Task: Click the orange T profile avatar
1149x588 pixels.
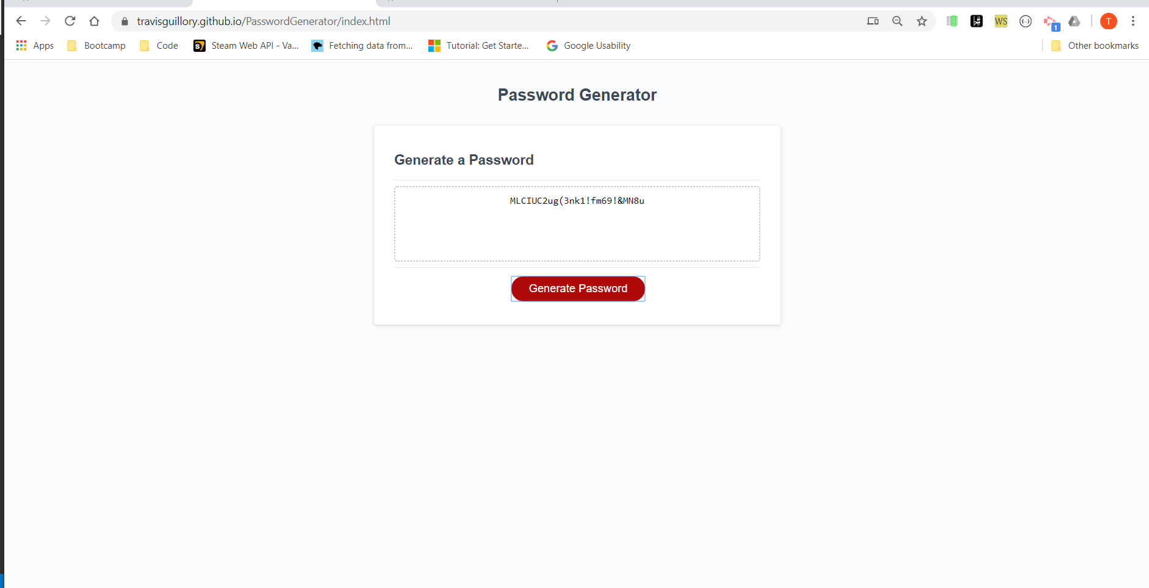Action: [x=1109, y=21]
